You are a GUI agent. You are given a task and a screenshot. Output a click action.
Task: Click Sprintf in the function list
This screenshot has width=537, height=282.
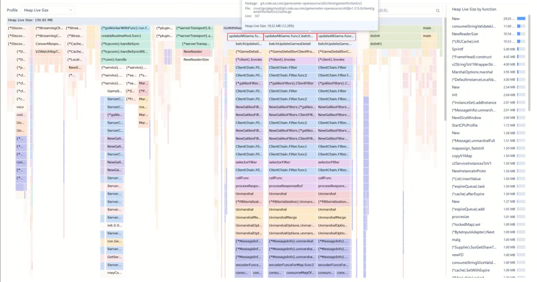tap(458, 49)
